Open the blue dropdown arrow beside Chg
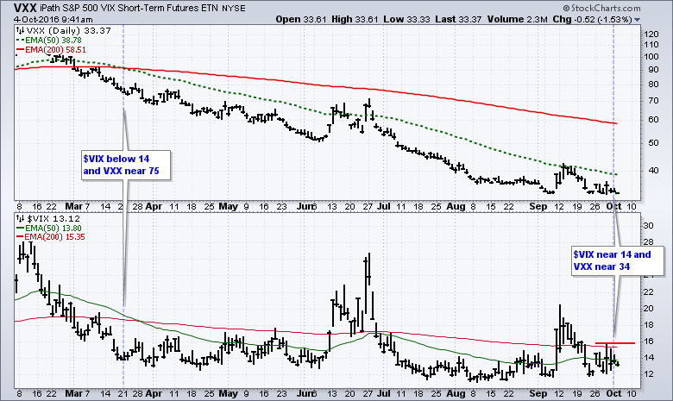This screenshot has width=673, height=401. pos(637,20)
